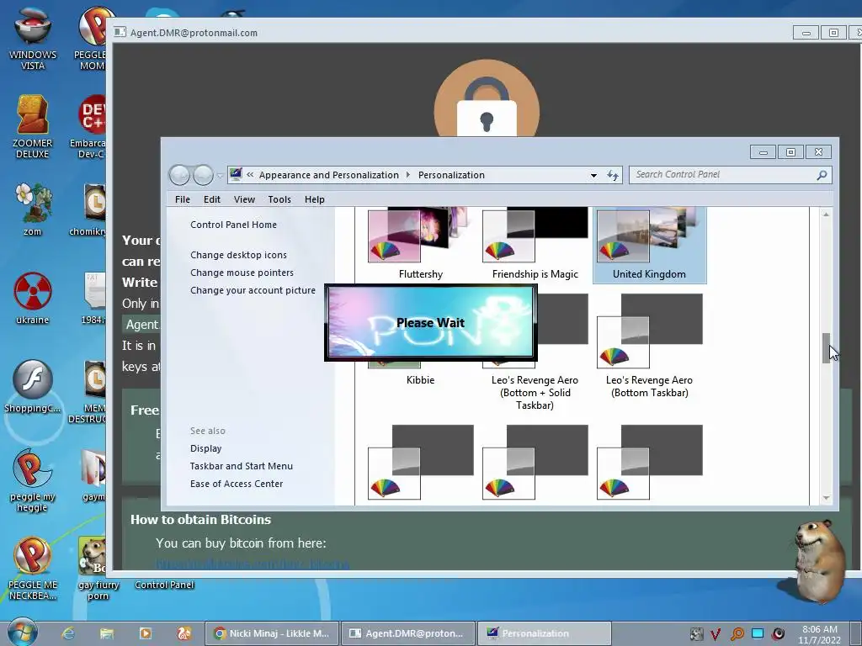The width and height of the screenshot is (862, 646).
Task: Click the scrollbar down arrow
Action: pos(826,498)
